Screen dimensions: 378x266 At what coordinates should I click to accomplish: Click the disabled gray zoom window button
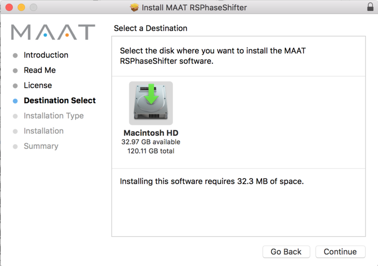[x=33, y=8]
